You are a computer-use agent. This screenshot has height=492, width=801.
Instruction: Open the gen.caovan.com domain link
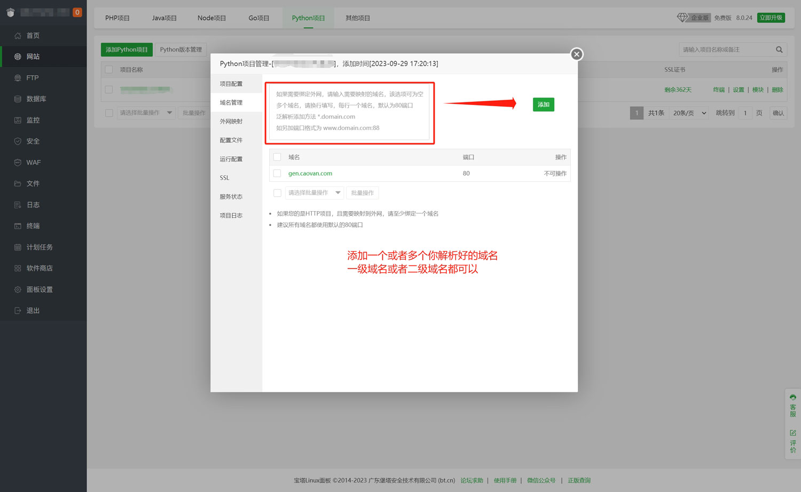click(x=310, y=173)
